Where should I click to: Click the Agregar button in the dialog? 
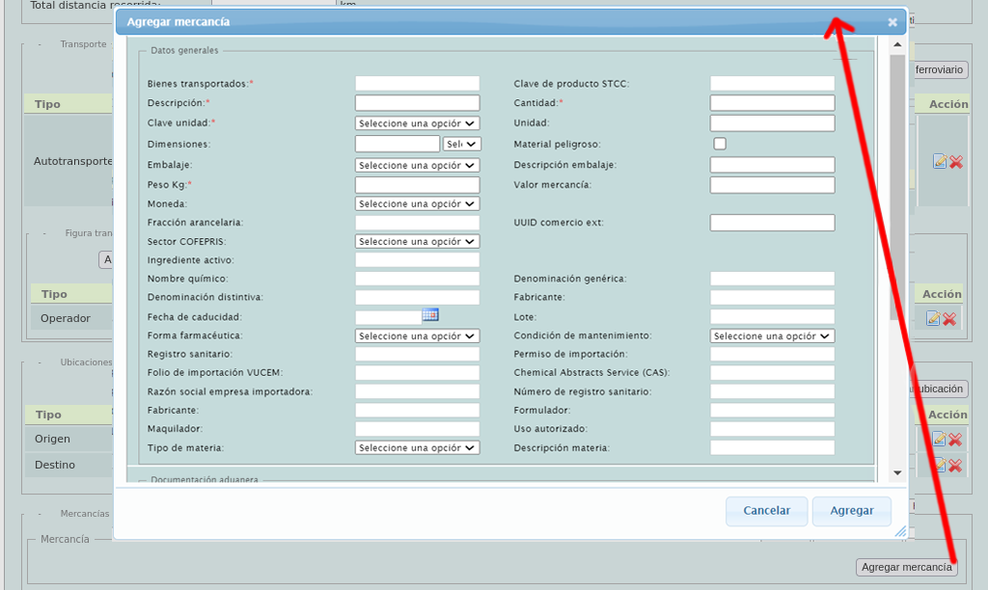tap(851, 511)
